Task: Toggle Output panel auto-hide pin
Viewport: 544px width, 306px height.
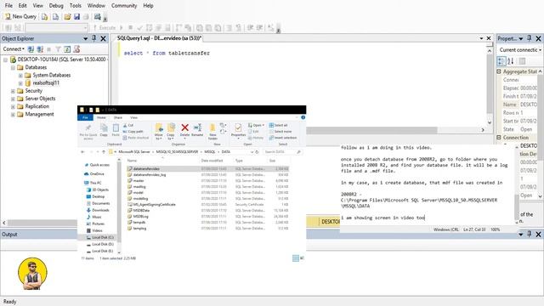Action: pos(530,235)
